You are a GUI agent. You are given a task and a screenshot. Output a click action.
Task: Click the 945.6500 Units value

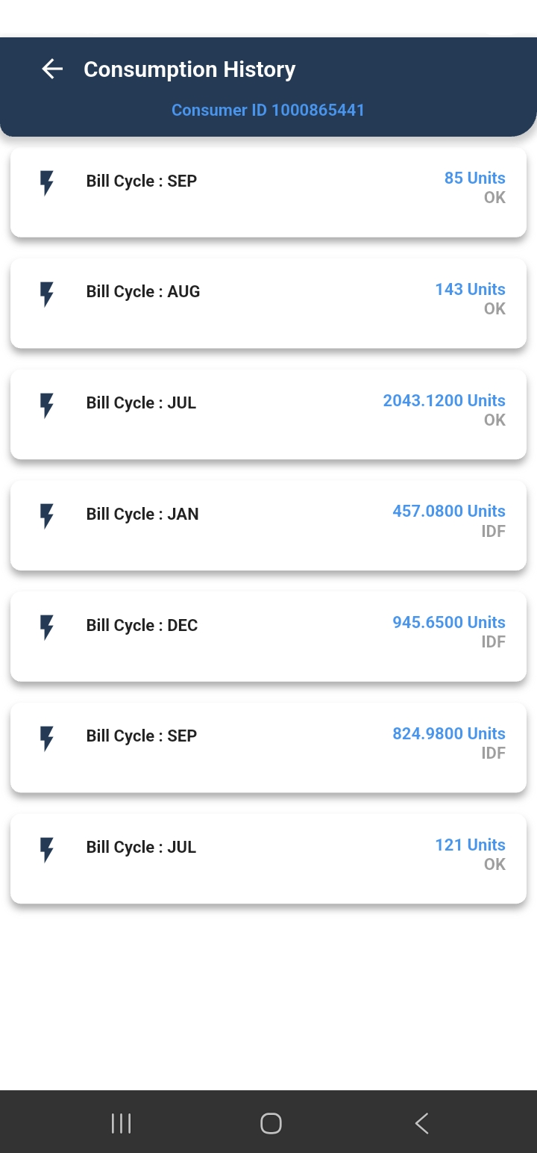(448, 623)
